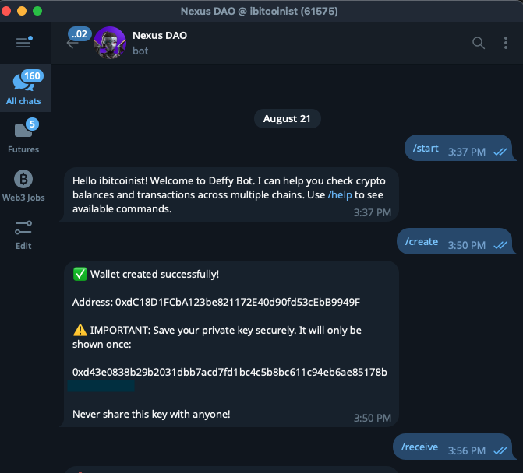
Task: Open the Nexus DAO bot avatar
Action: point(110,43)
